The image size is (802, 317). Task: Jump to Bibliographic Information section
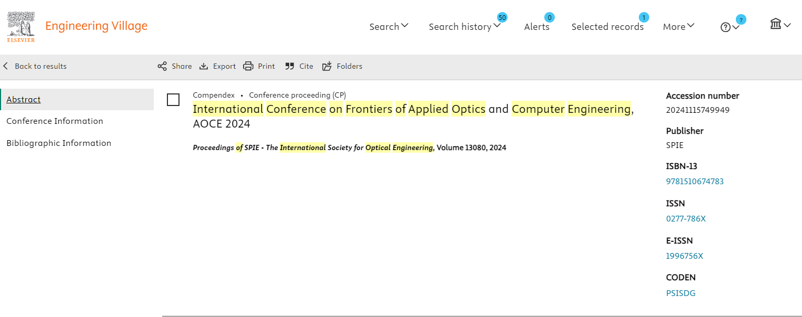[59, 143]
